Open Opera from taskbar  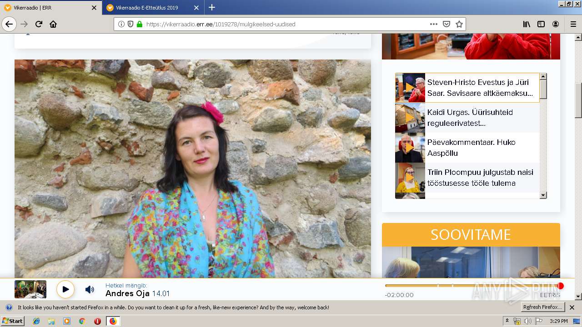point(97,321)
